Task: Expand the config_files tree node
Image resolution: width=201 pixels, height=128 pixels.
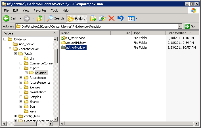Action: pos(15,116)
